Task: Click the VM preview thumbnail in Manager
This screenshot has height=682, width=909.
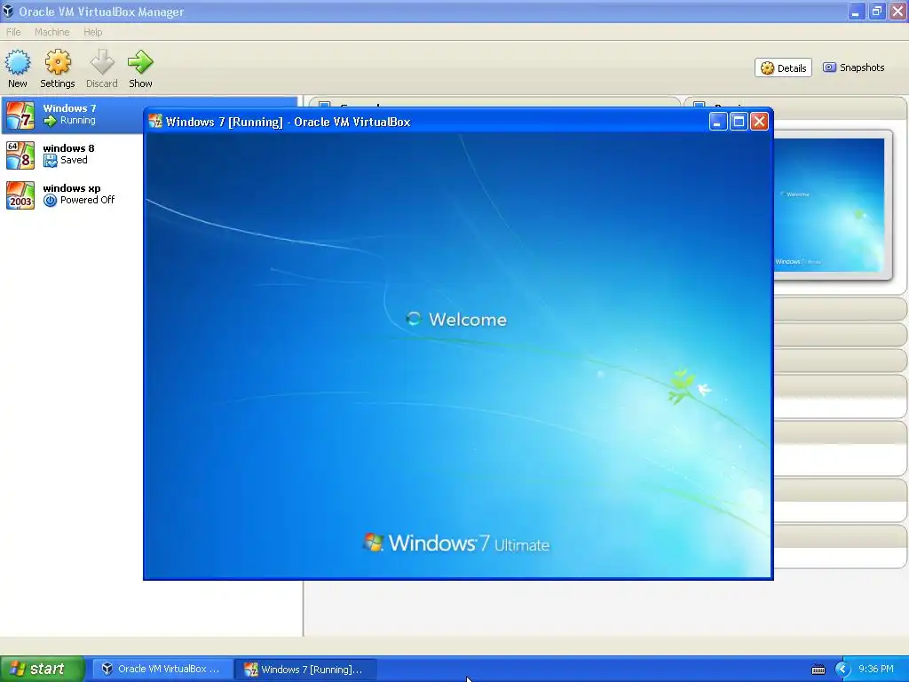Action: point(830,205)
